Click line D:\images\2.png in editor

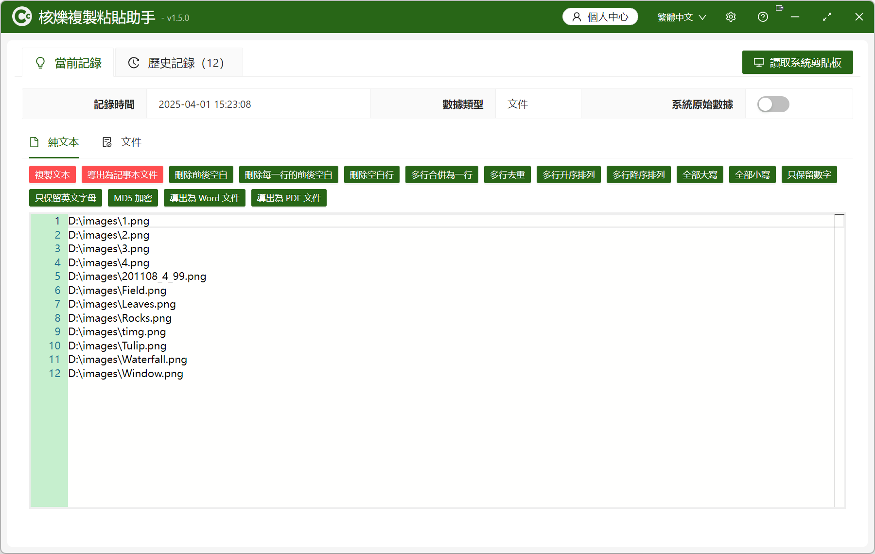coord(109,235)
